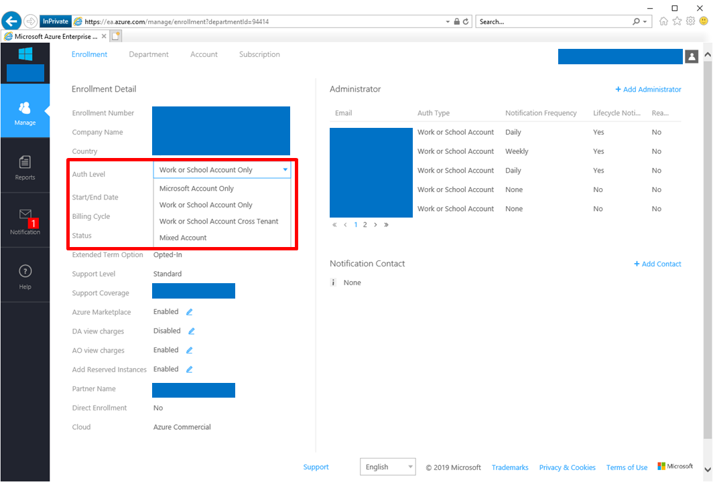Screen dimensions: 713x482
Task: Switch to the Account tab
Action: pos(204,54)
